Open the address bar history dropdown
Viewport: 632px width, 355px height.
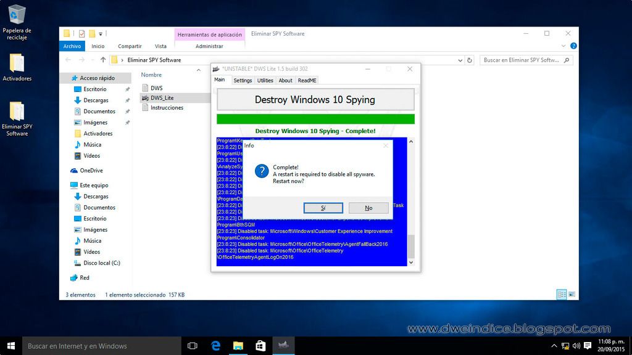(460, 60)
